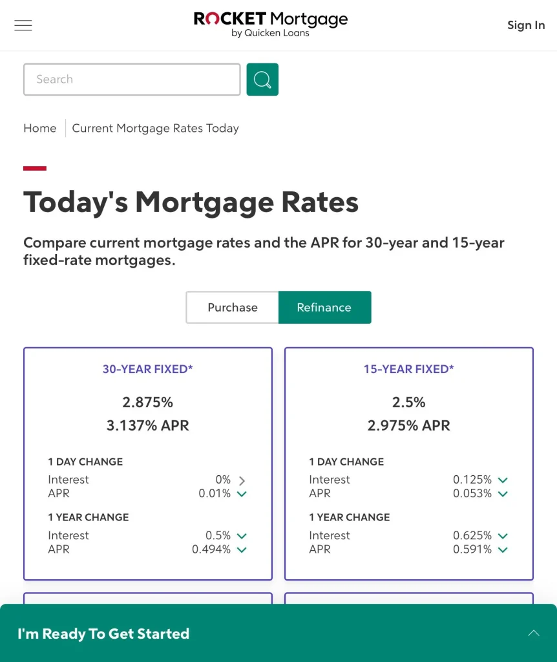Click the Rocket Mortgage logo

(269, 25)
